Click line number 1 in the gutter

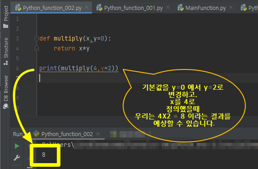(18, 19)
